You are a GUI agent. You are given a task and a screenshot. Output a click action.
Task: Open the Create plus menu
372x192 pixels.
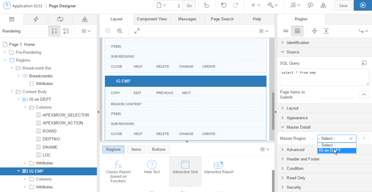tap(256, 6)
